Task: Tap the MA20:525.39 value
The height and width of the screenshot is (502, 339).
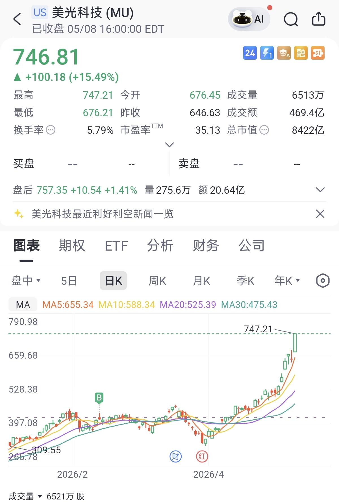Action: point(188,305)
